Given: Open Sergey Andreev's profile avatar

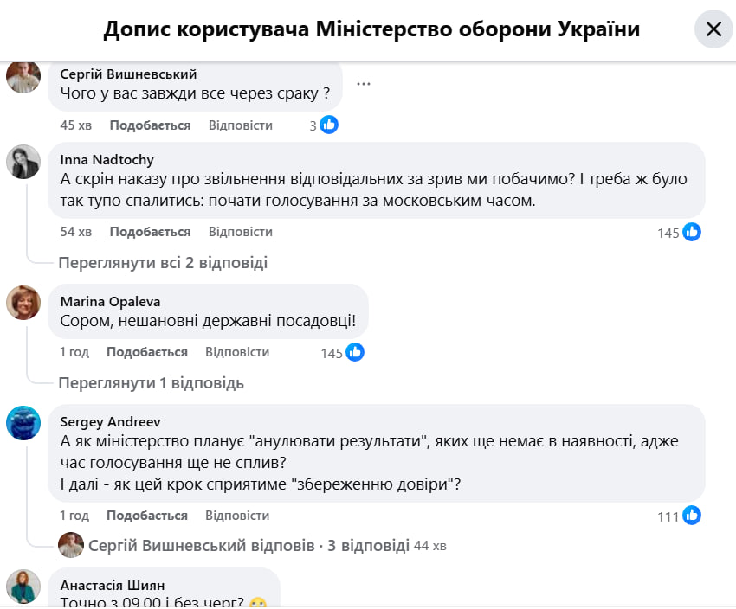Looking at the screenshot, I should 23,423.
